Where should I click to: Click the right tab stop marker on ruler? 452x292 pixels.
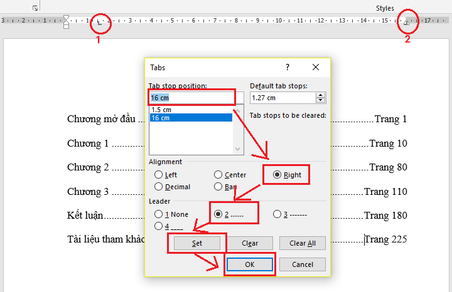point(407,22)
